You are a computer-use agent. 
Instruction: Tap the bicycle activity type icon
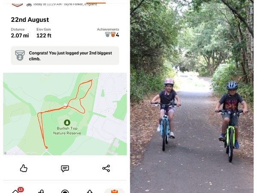pos(29,5)
